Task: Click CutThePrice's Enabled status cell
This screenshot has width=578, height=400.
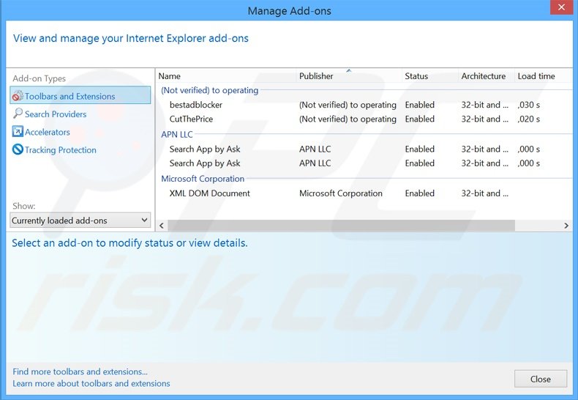Action: 419,119
